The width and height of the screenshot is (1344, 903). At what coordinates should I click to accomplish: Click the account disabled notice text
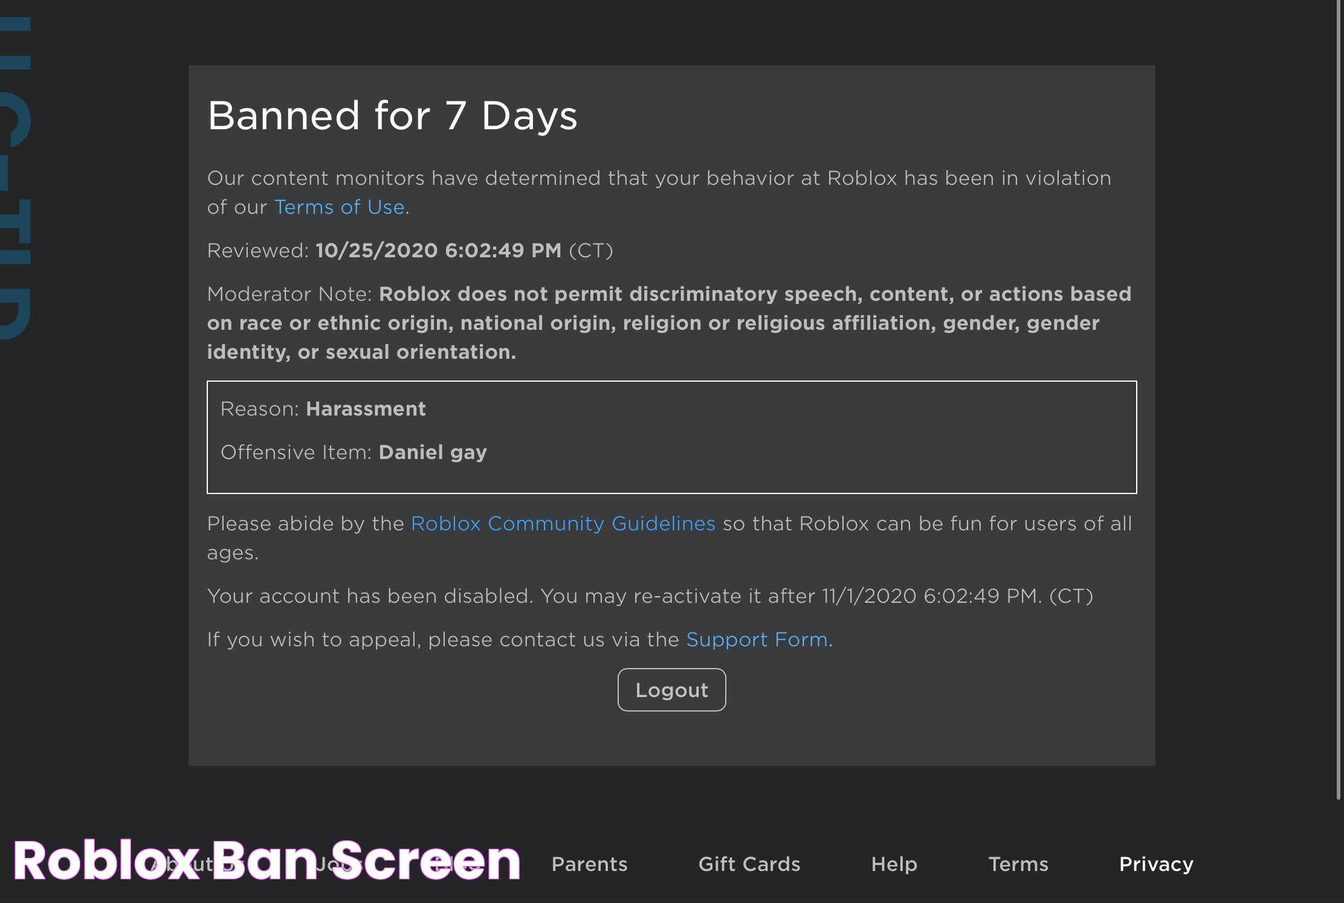[649, 596]
